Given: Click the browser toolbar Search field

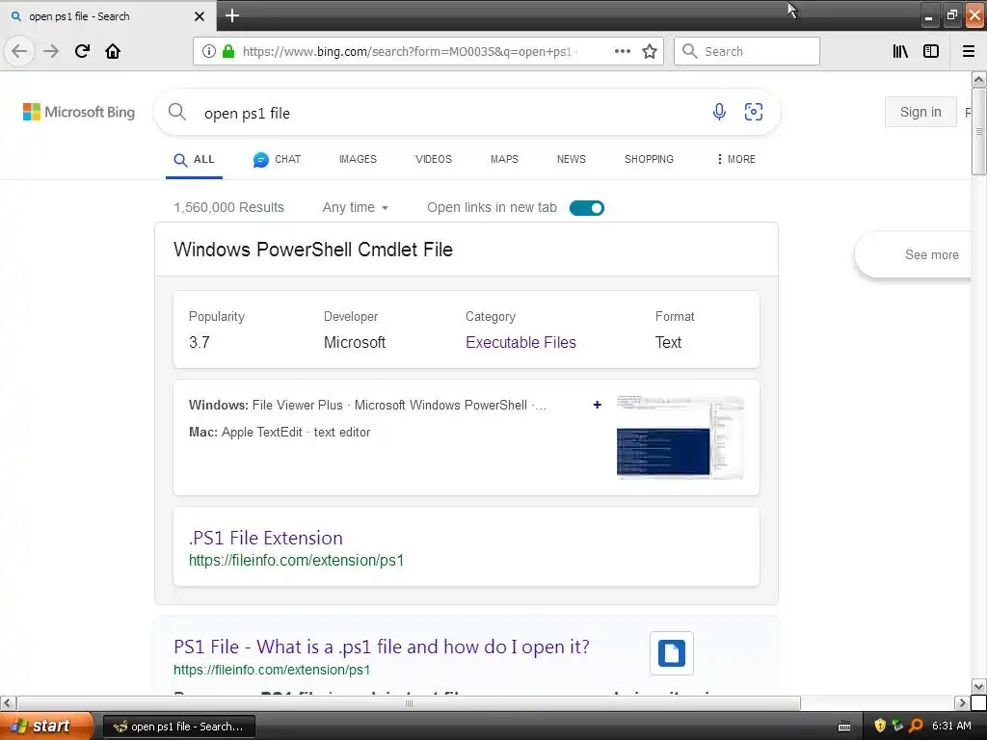Looking at the screenshot, I should point(747,51).
